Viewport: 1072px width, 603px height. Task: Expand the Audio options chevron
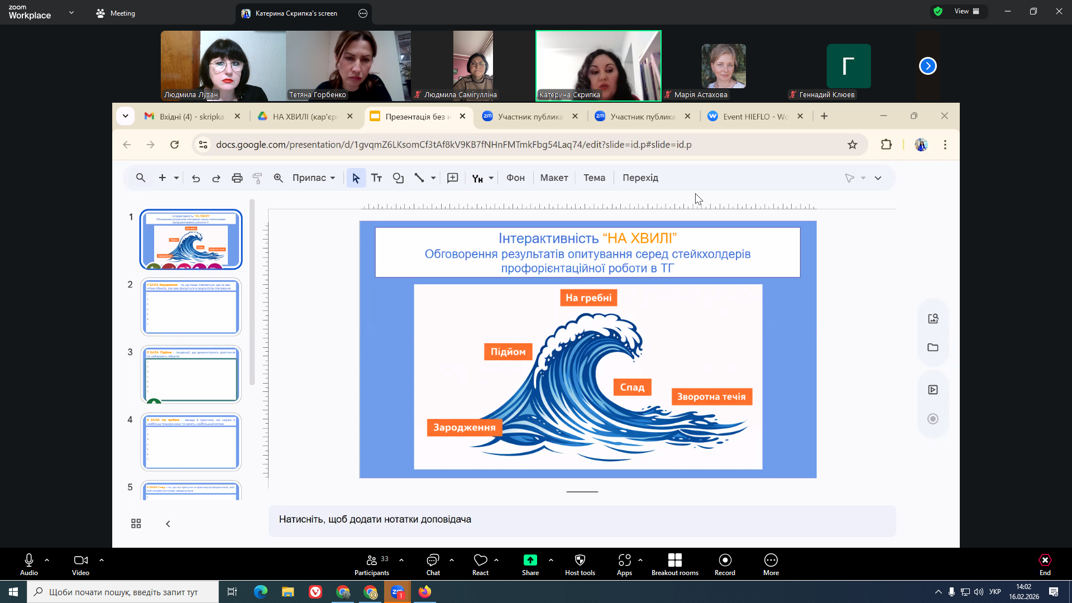click(x=47, y=559)
